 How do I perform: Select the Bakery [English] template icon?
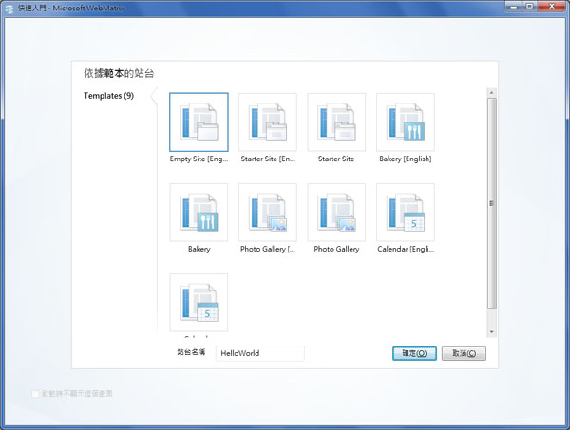pos(406,122)
